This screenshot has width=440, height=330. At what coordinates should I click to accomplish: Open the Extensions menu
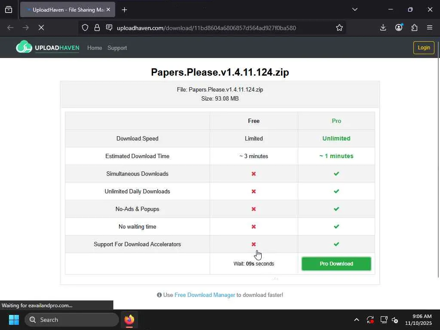pyautogui.click(x=415, y=27)
